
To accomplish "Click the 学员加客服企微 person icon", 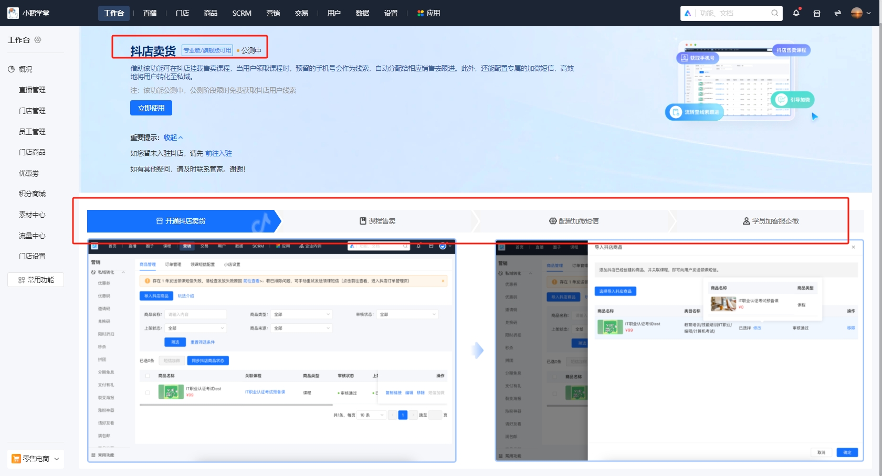I will 746,221.
